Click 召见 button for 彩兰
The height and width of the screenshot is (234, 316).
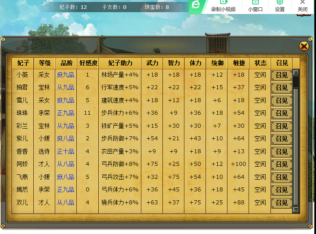[x=281, y=126]
